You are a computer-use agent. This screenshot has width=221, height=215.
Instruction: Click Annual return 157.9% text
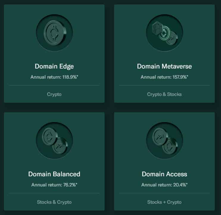164,77
